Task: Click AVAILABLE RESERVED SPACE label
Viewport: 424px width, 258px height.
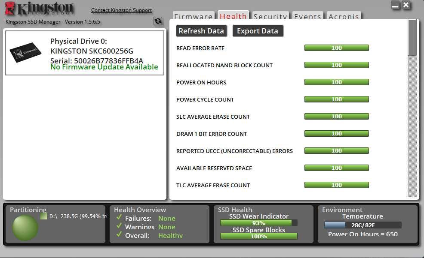Action: [214, 168]
